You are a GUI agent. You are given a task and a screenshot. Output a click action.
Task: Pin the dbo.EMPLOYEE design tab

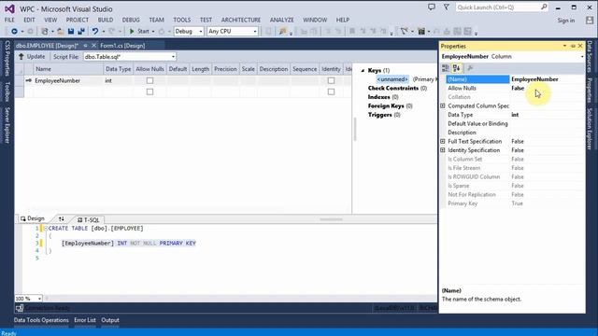pyautogui.click(x=85, y=46)
